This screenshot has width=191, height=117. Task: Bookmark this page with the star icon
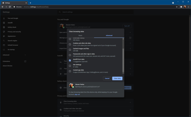click(177, 7)
